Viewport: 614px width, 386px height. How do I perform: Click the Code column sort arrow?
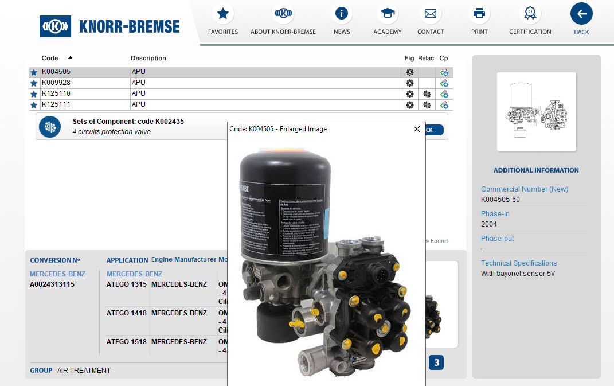pos(70,57)
